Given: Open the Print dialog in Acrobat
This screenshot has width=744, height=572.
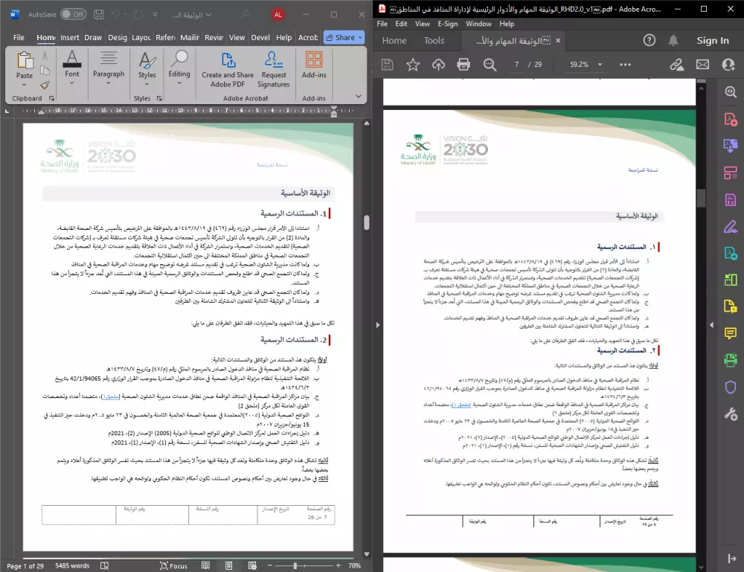Looking at the screenshot, I should pos(463,64).
